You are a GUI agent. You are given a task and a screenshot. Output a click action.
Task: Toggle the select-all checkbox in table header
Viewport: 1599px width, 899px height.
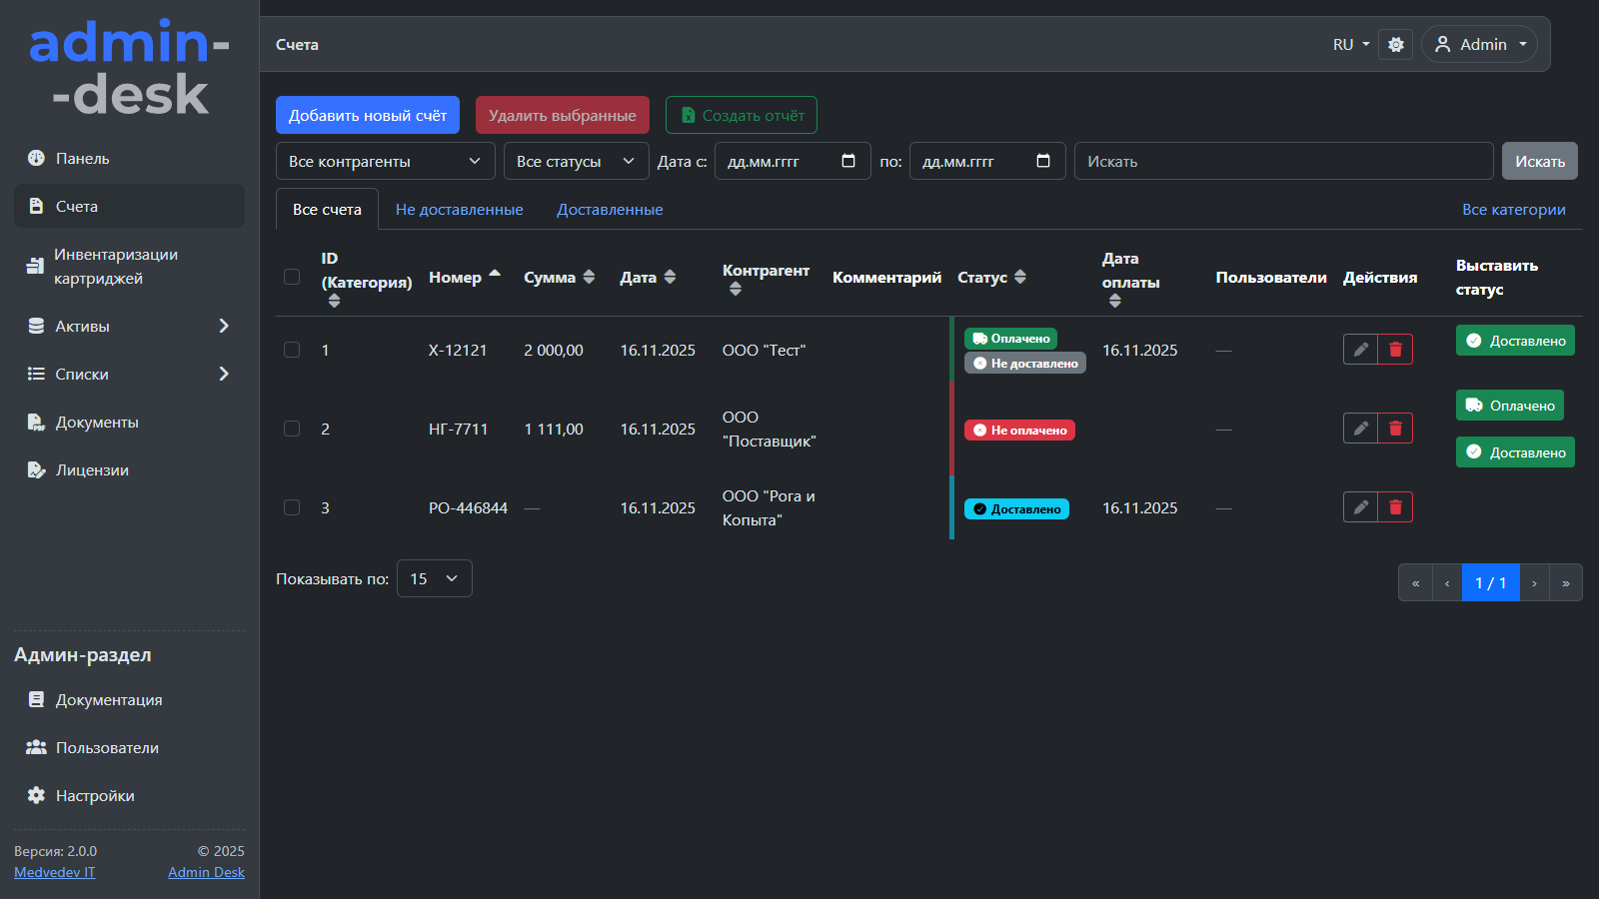tap(292, 277)
